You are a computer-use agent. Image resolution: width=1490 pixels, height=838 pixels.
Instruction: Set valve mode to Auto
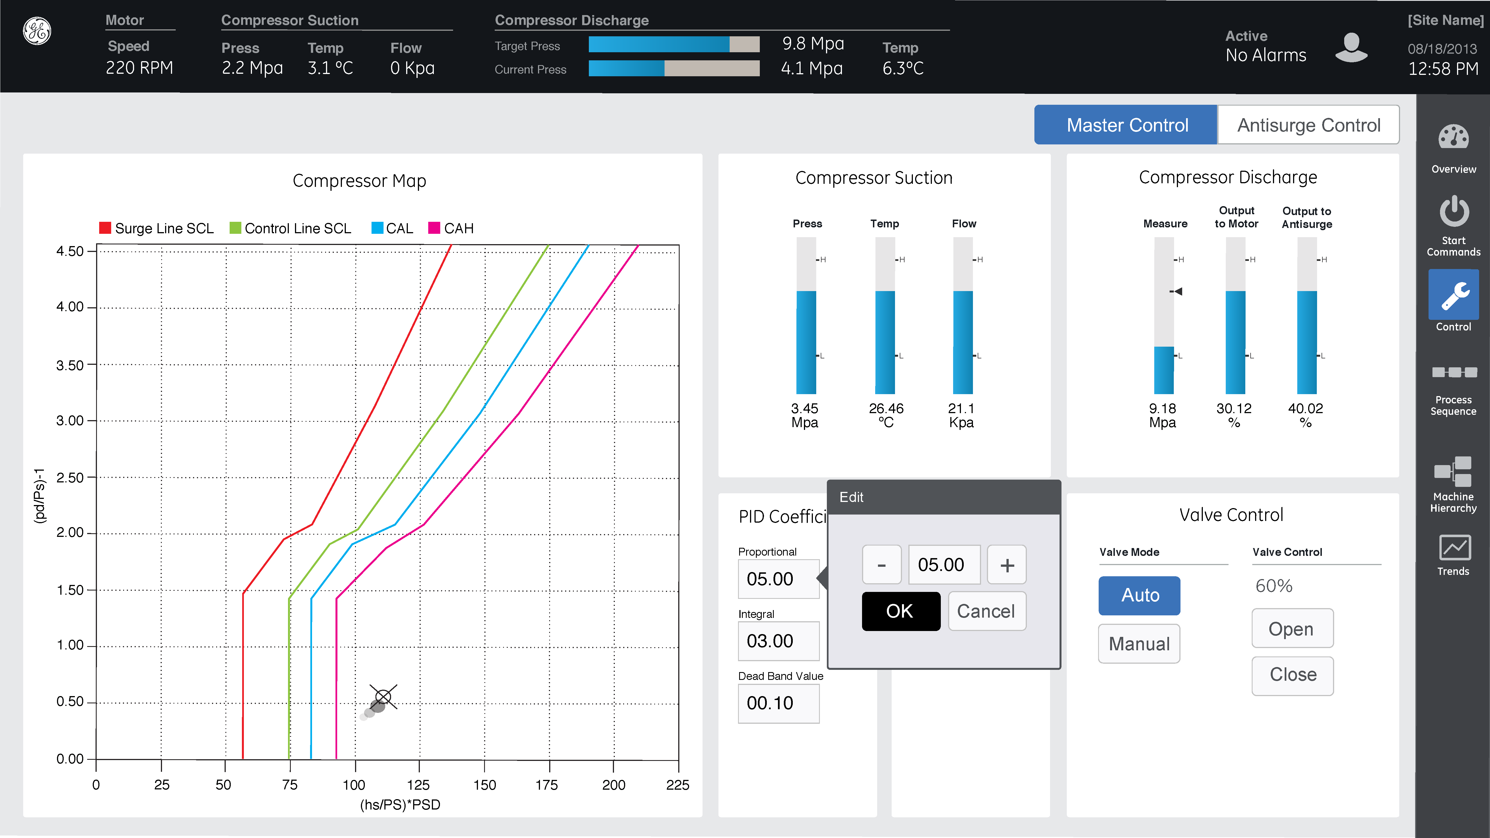tap(1139, 596)
